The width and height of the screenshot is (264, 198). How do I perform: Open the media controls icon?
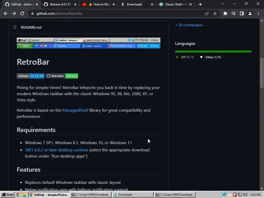[x=234, y=13]
